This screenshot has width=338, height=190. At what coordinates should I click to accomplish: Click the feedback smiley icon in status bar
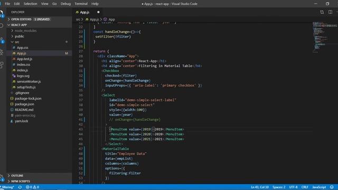[x=332, y=187]
